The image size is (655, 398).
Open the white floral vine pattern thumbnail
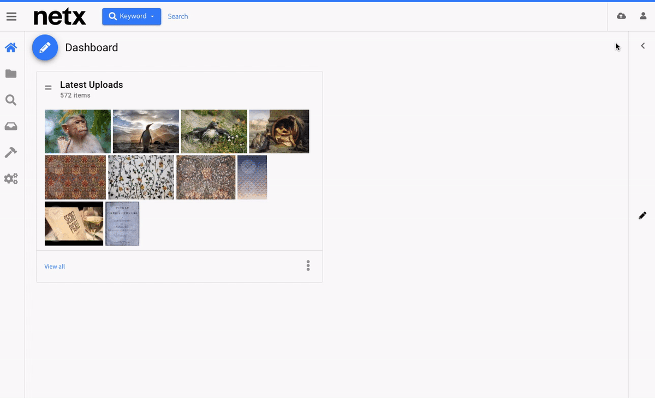(x=141, y=177)
